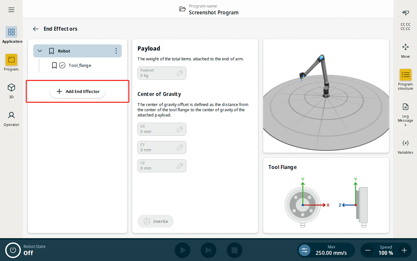Image resolution: width=417 pixels, height=261 pixels.
Task: Open the Move panel
Action: click(x=406, y=51)
